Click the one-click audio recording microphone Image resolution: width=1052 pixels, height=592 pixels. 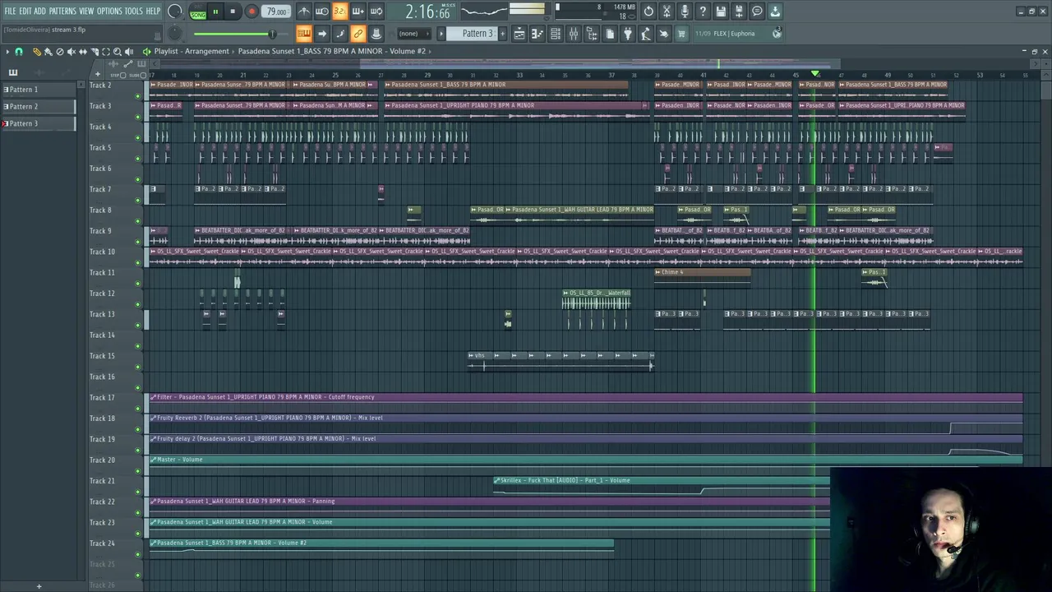pyautogui.click(x=685, y=12)
